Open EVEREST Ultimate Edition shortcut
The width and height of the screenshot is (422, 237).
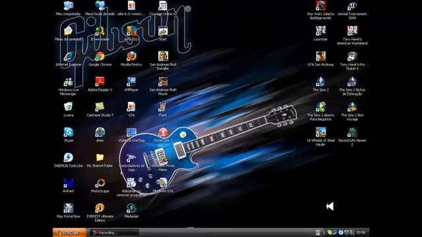(100, 208)
